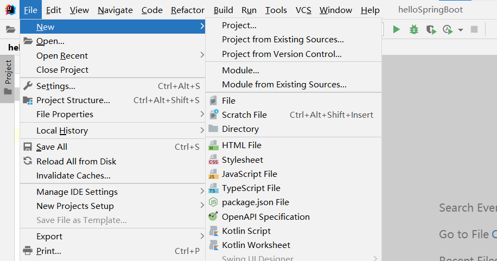Image resolution: width=497 pixels, height=261 pixels.
Task: Click Invalidate Caches option
Action: coord(73,175)
